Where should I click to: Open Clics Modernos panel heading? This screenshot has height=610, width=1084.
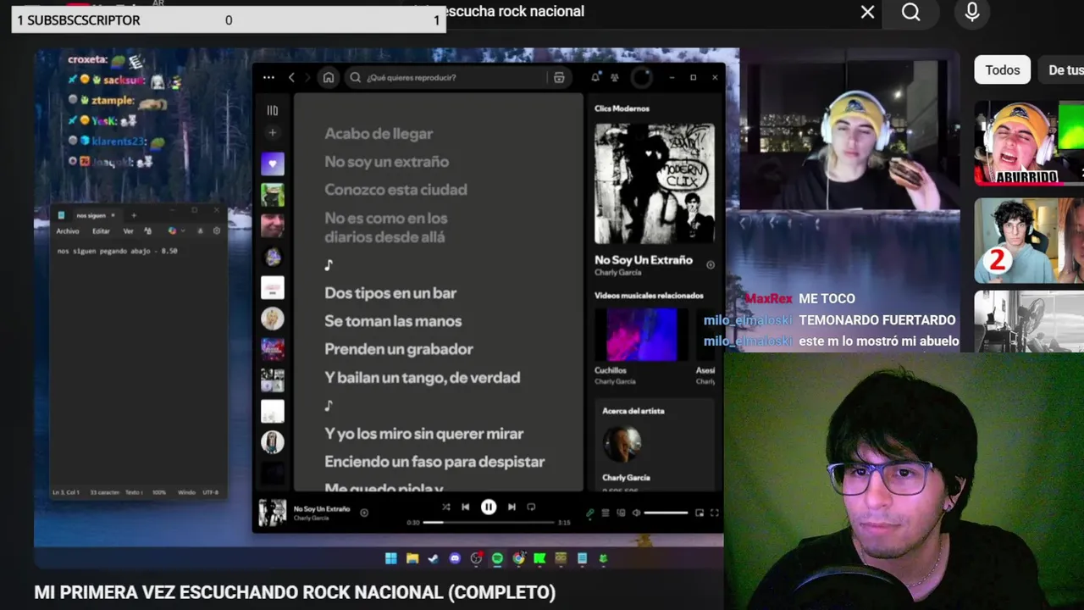[622, 108]
